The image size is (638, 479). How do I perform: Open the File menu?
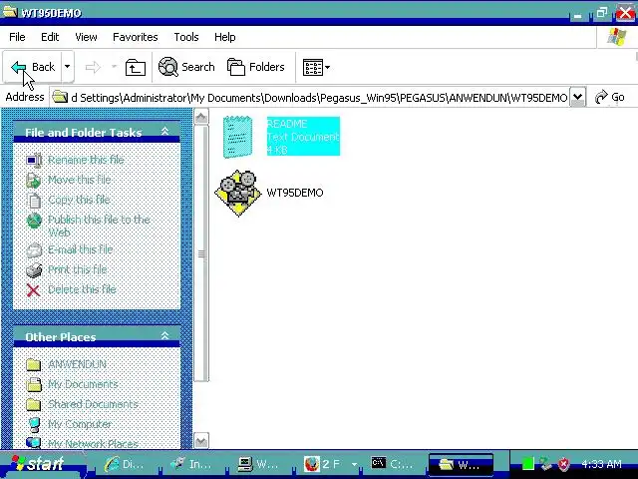point(17,37)
